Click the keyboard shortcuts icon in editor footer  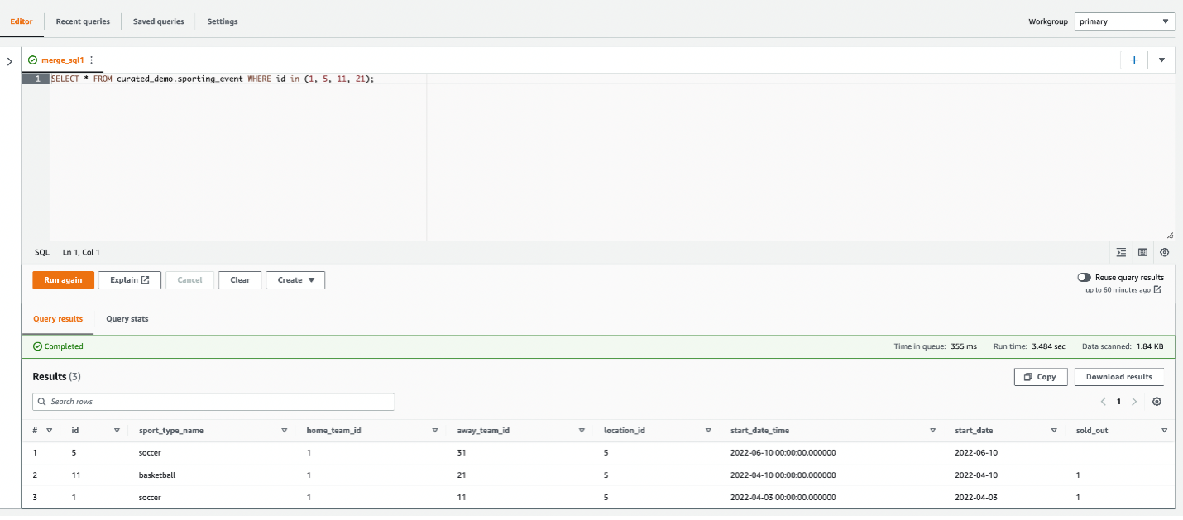[x=1142, y=252]
